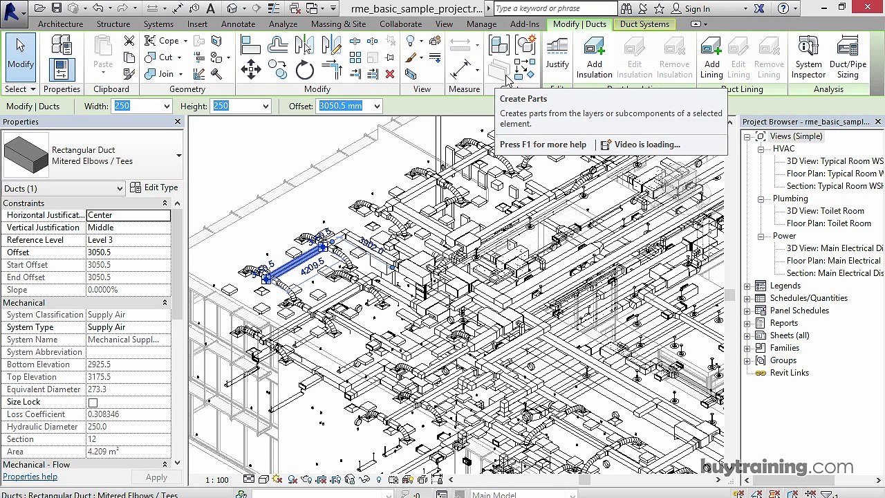Collapse the HVAC views node
This screenshot has height=498, width=885.
point(761,149)
